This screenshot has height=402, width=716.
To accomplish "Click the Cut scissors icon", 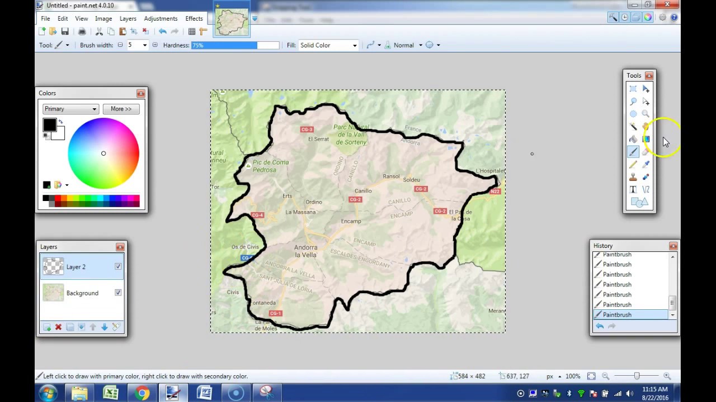I will pyautogui.click(x=99, y=32).
